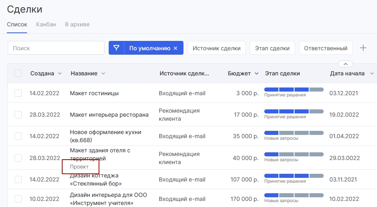This screenshot has width=377, height=207.
Task: Open Создана column sort dropdown arrow
Action: point(60,73)
